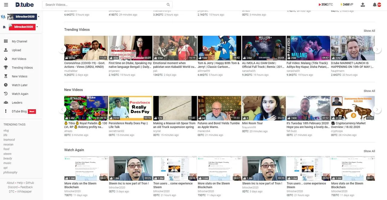Open Cryptocurrency Market Overview thumbnail
Screen dimensions: 387x200
(x=353, y=108)
